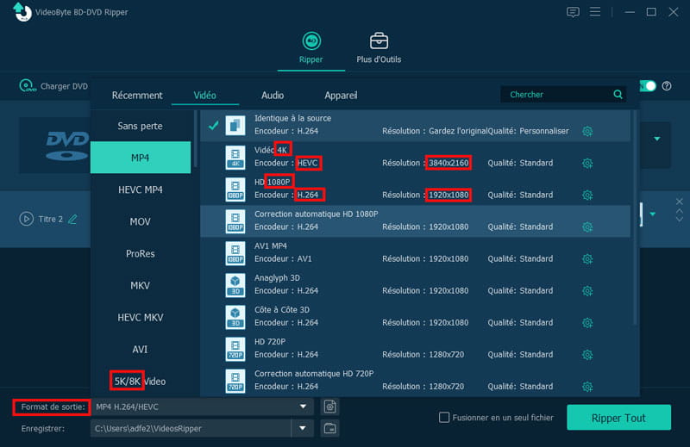690x447 pixels.
Task: Select MOV format category
Action: click(x=141, y=221)
